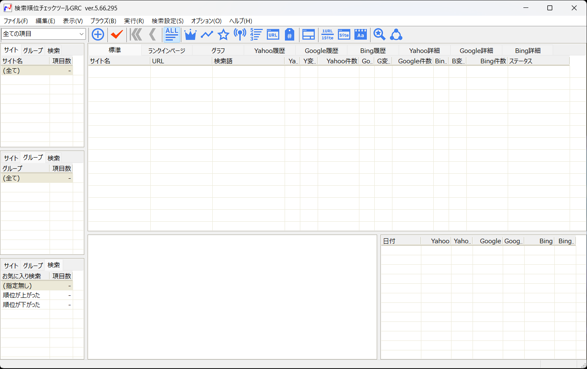
Task: Select グループ tab in top-left panel
Action: (33, 50)
